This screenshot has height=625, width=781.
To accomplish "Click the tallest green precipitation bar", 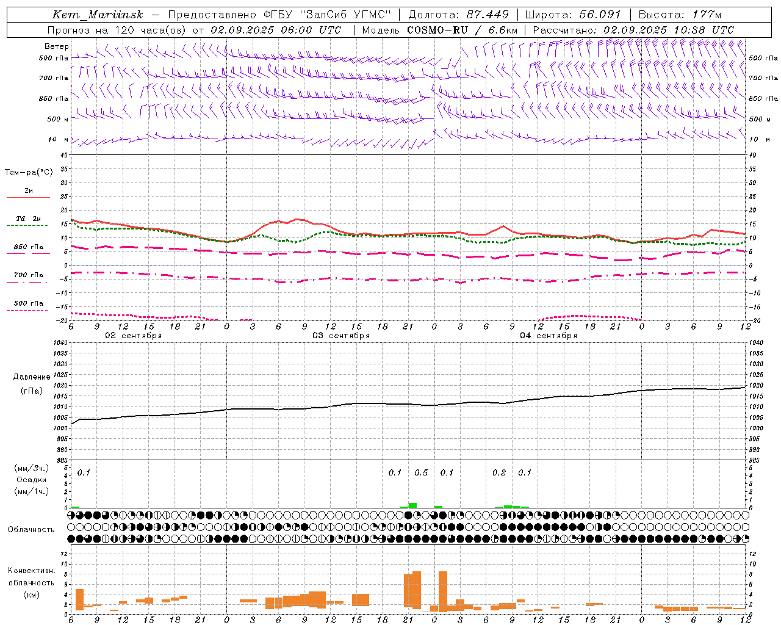I will pos(412,505).
